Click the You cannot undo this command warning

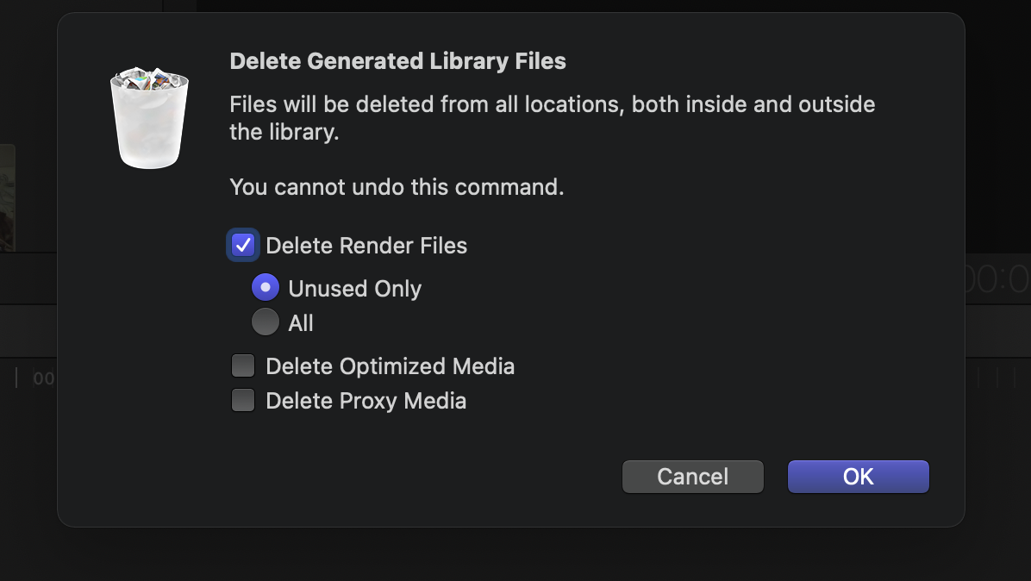coord(397,187)
